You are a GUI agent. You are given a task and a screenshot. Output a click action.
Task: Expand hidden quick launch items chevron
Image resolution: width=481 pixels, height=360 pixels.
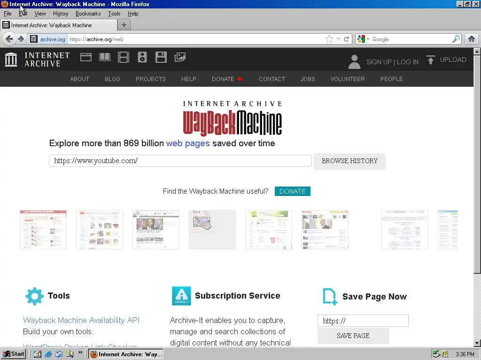(80, 352)
